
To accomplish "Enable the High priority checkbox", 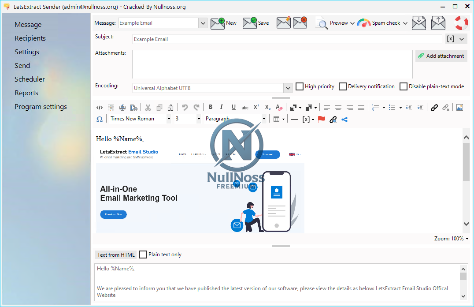I will (x=300, y=86).
